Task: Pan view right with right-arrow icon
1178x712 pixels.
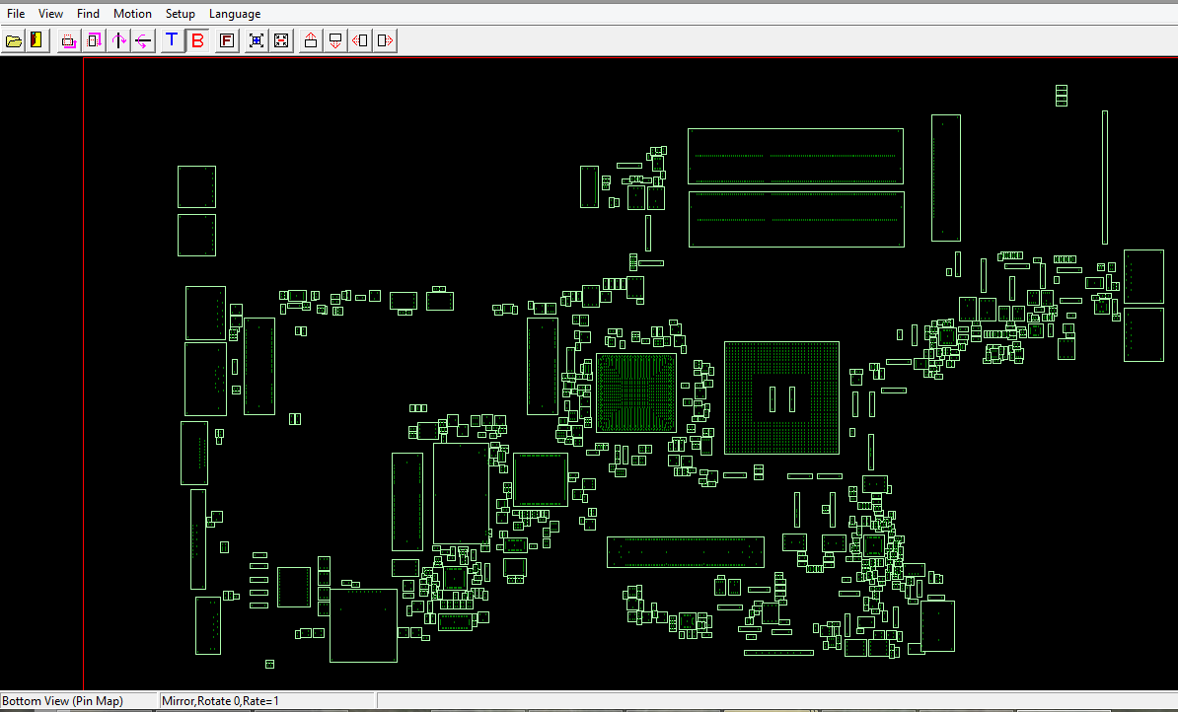Action: pyautogui.click(x=385, y=40)
